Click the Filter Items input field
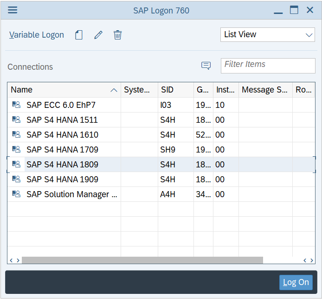The width and height of the screenshot is (322, 299). click(x=268, y=65)
